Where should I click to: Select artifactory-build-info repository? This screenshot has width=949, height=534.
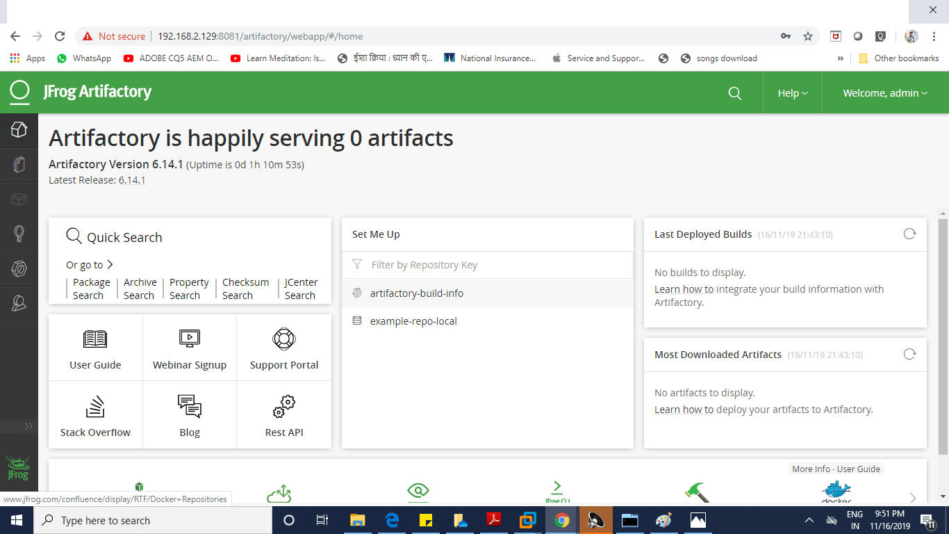(x=488, y=293)
